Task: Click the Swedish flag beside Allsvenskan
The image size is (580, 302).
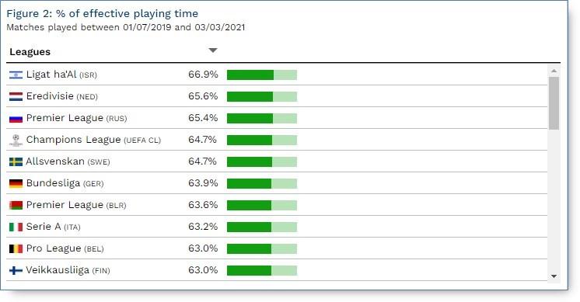Action: point(16,161)
